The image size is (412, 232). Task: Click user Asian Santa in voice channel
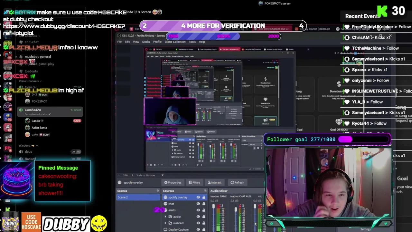(x=39, y=128)
